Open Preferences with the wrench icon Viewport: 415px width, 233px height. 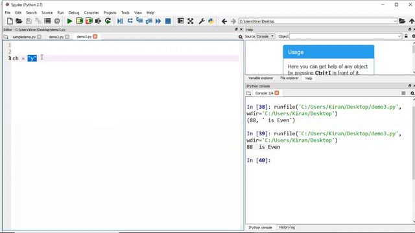[202, 21]
